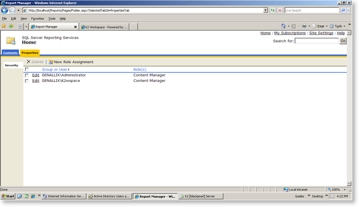This screenshot has height=207, width=359.
Task: Click the Go search button
Action: click(343, 41)
